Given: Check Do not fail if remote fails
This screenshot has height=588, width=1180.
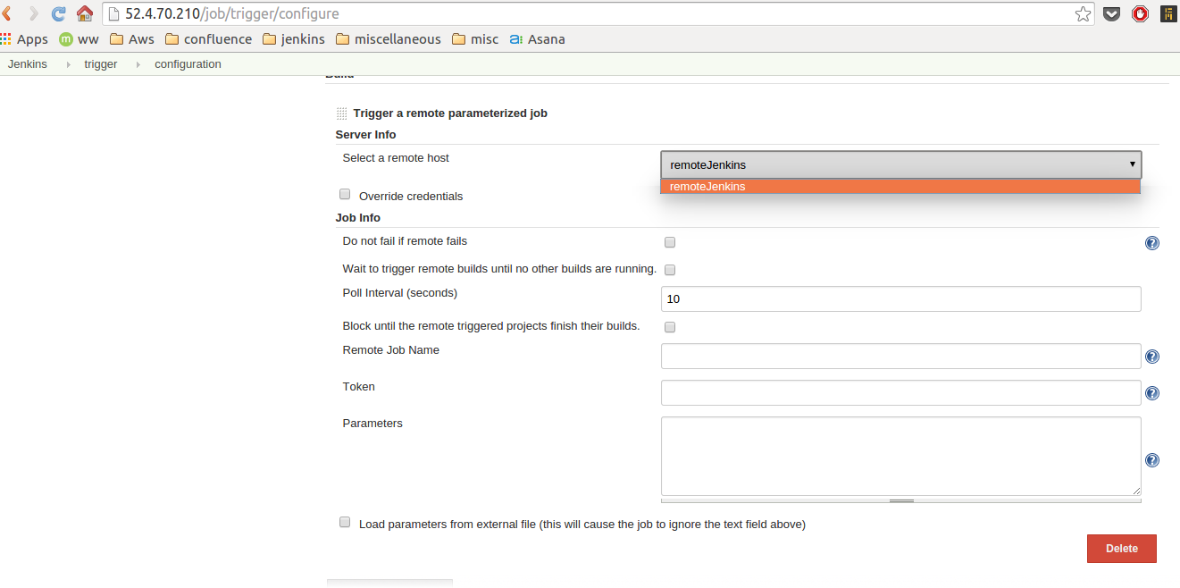Looking at the screenshot, I should [x=670, y=242].
